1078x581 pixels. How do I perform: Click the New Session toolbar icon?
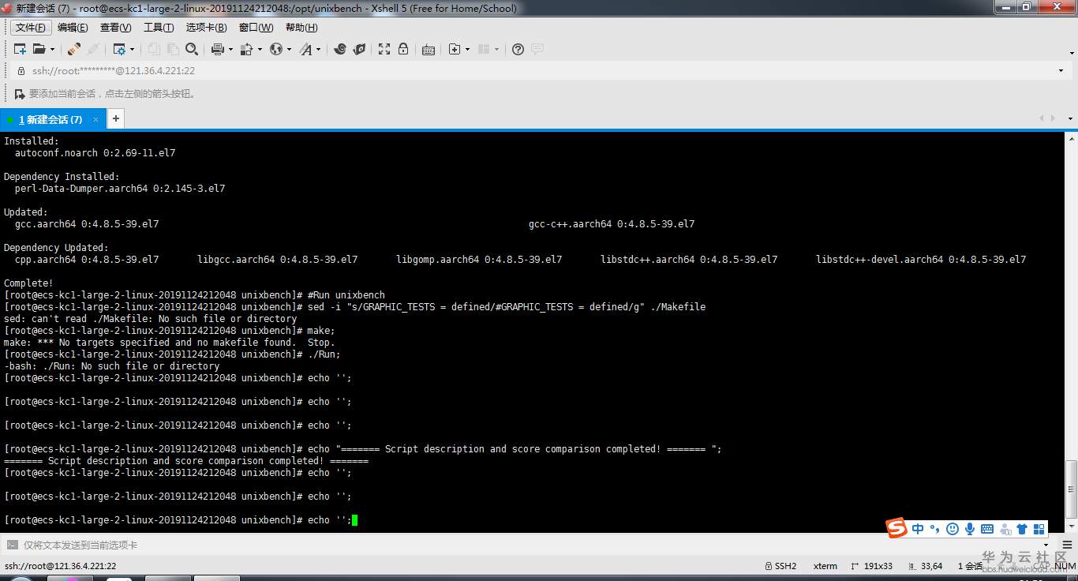tap(20, 49)
